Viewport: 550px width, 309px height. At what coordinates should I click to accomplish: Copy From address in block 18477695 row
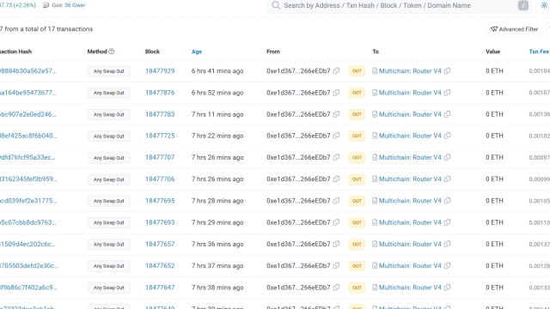(x=336, y=201)
